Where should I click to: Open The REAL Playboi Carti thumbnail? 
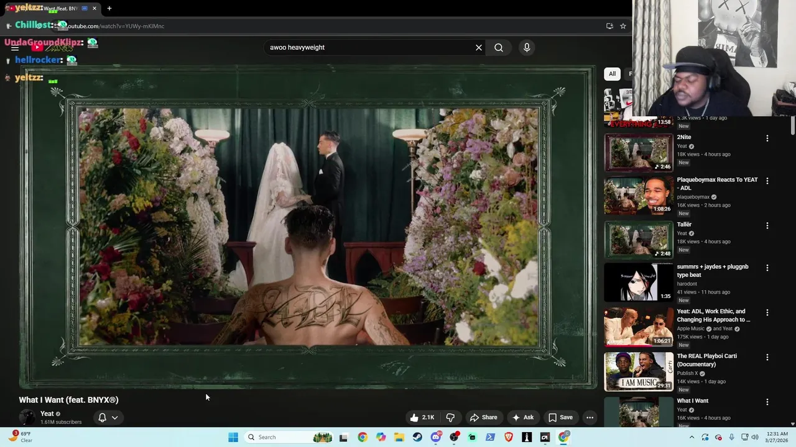point(638,371)
